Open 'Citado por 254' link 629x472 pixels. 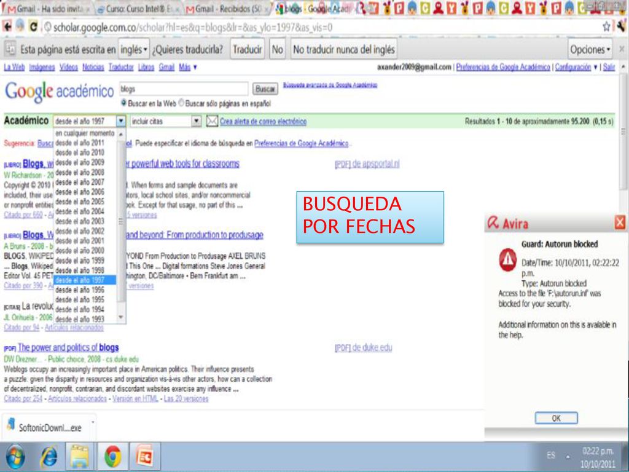click(x=23, y=398)
